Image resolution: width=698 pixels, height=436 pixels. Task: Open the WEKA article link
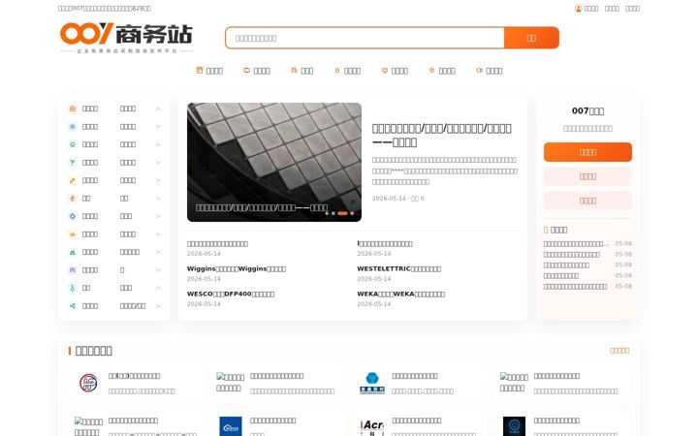400,295
